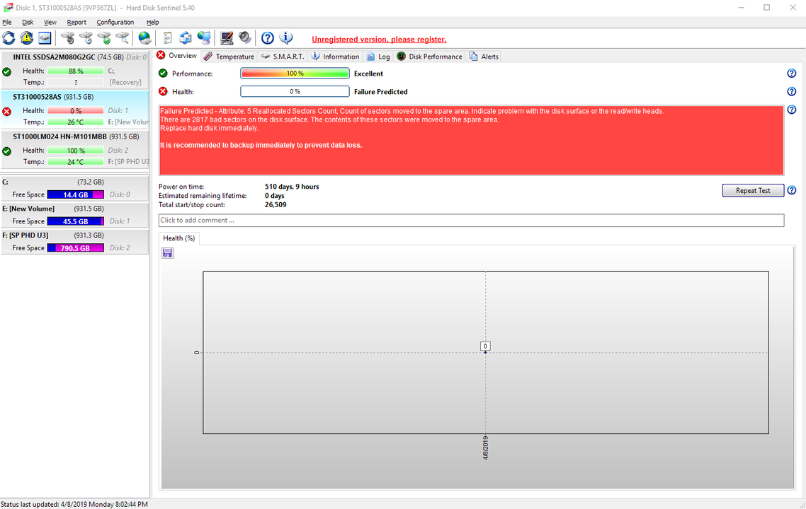Click green check status icon for ST1000LM024
Image resolution: width=806 pixels, height=509 pixels.
[x=6, y=151]
